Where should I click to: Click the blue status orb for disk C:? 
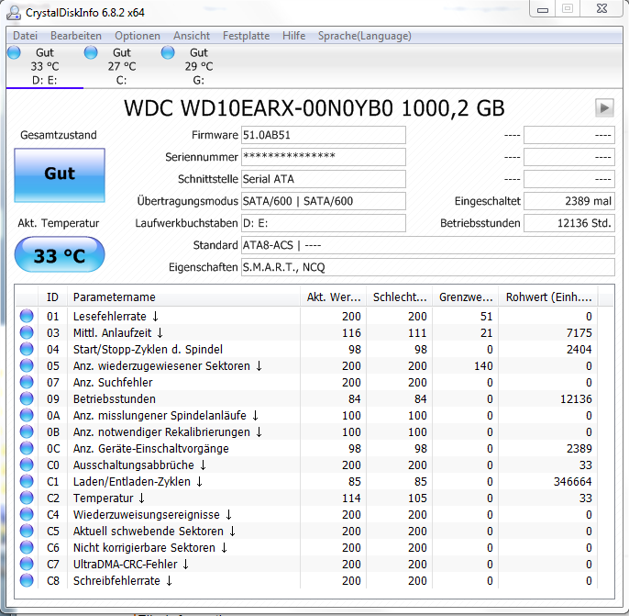coord(91,52)
